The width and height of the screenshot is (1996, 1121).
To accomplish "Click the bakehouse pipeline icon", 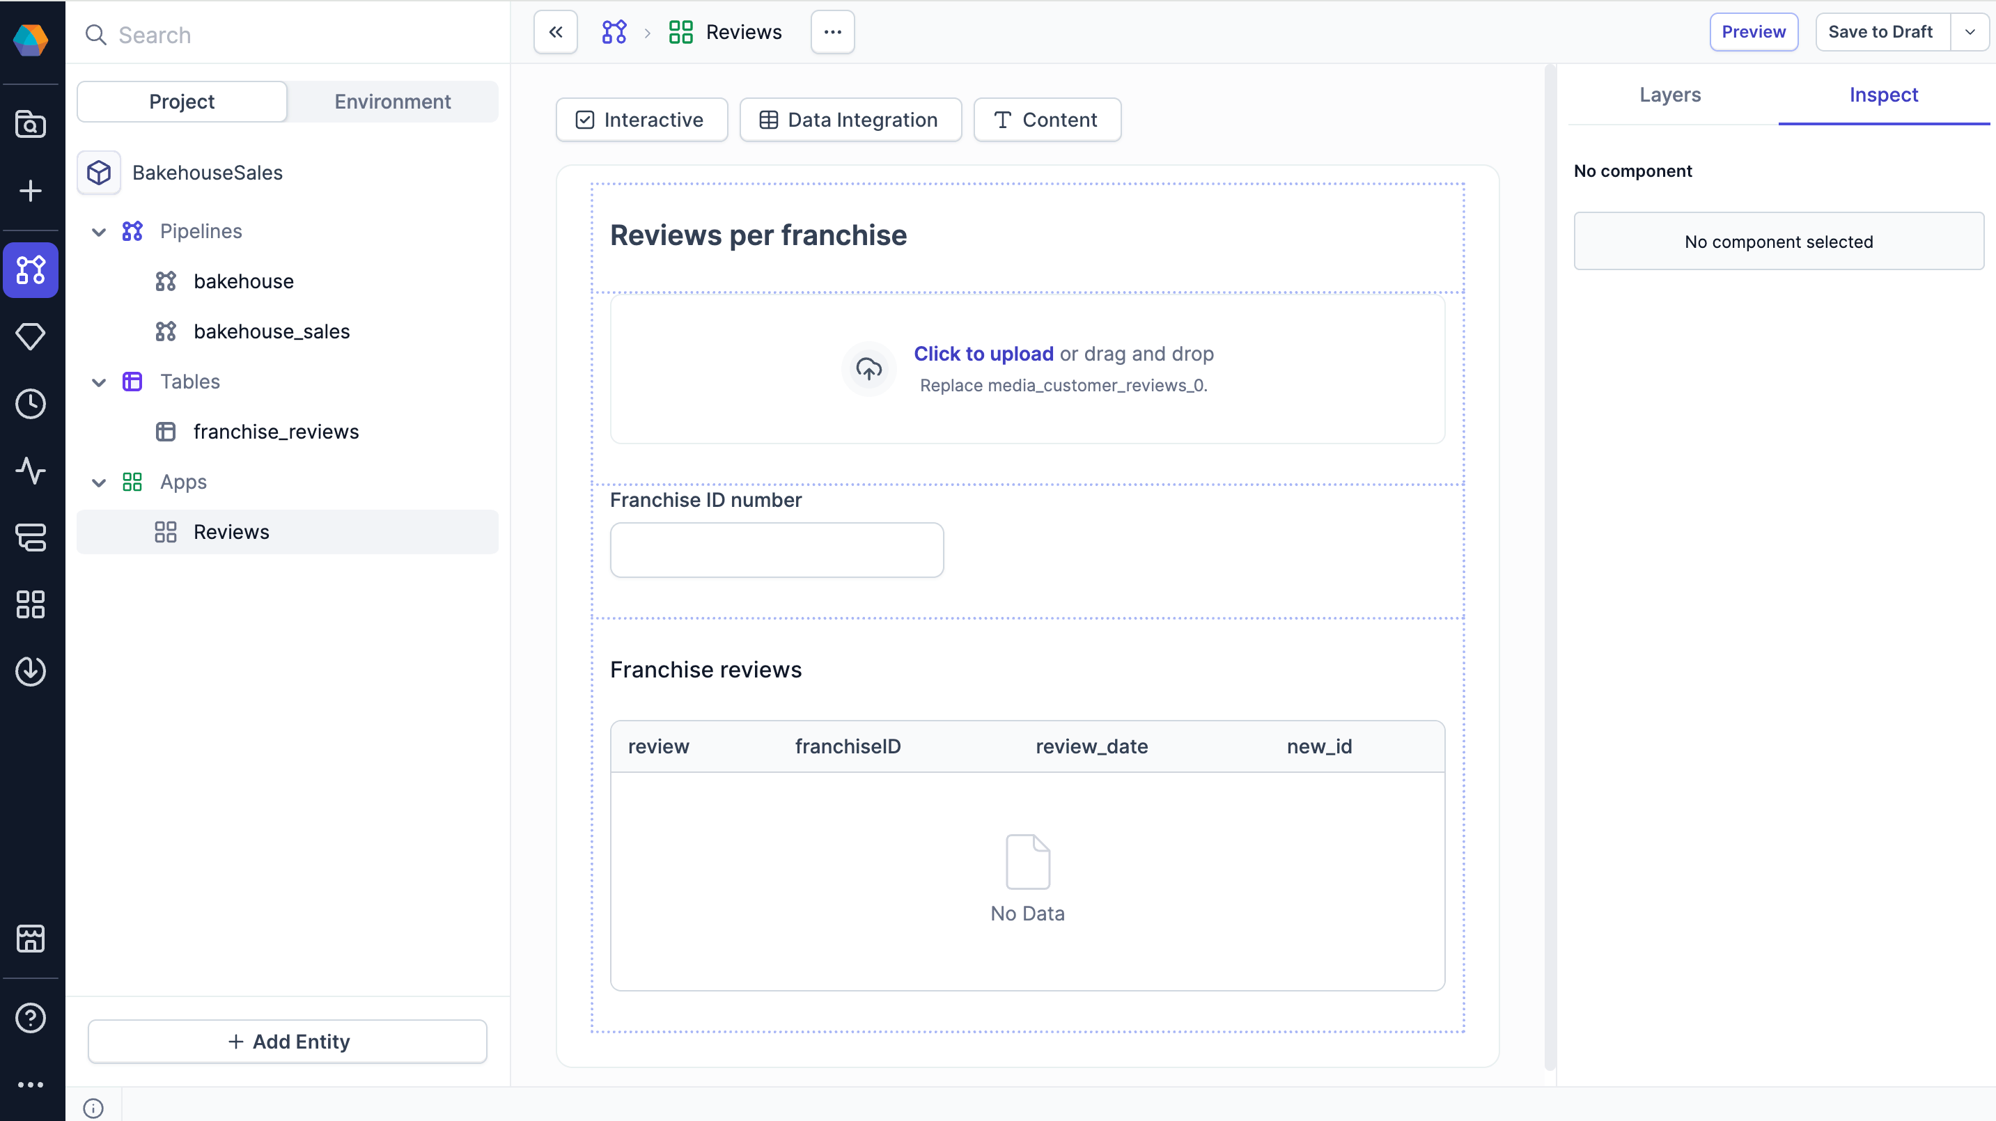I will [x=166, y=281].
